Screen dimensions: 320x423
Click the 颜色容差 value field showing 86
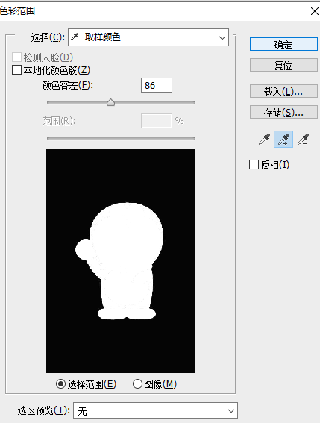[x=157, y=85]
